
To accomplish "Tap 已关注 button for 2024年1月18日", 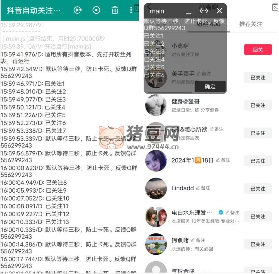I will coord(258,161).
